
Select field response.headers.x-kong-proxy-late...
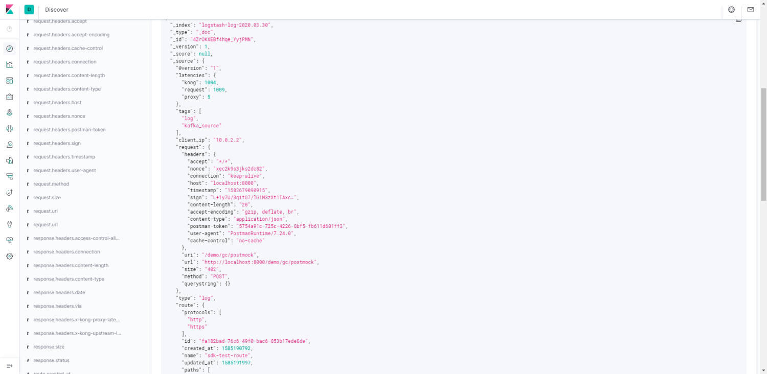point(77,320)
